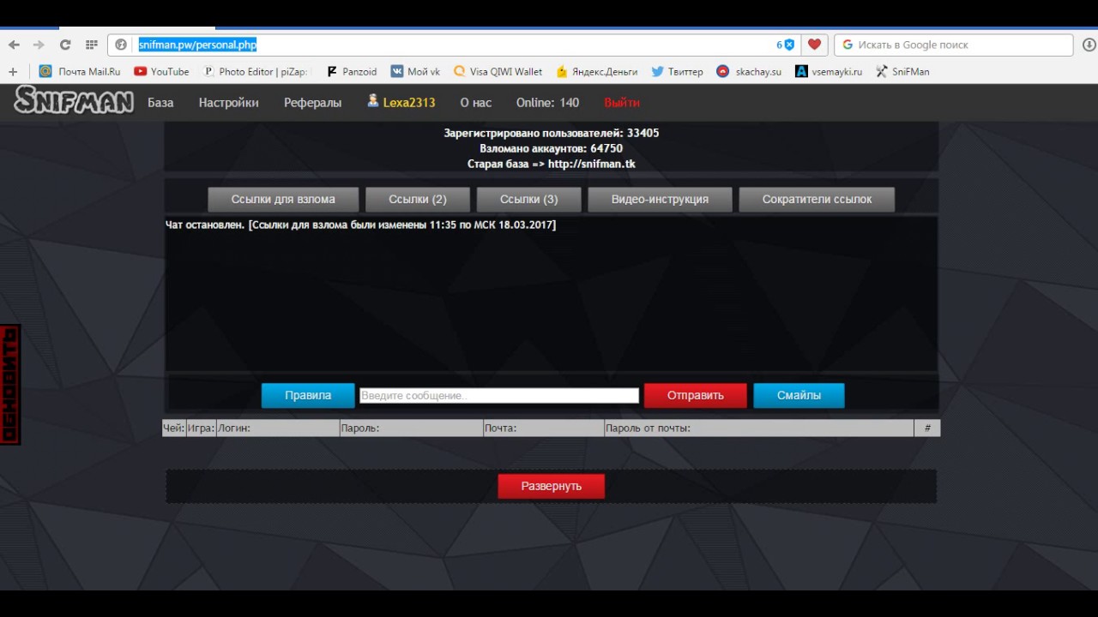Open the Сократители ссылок tab

coord(817,199)
